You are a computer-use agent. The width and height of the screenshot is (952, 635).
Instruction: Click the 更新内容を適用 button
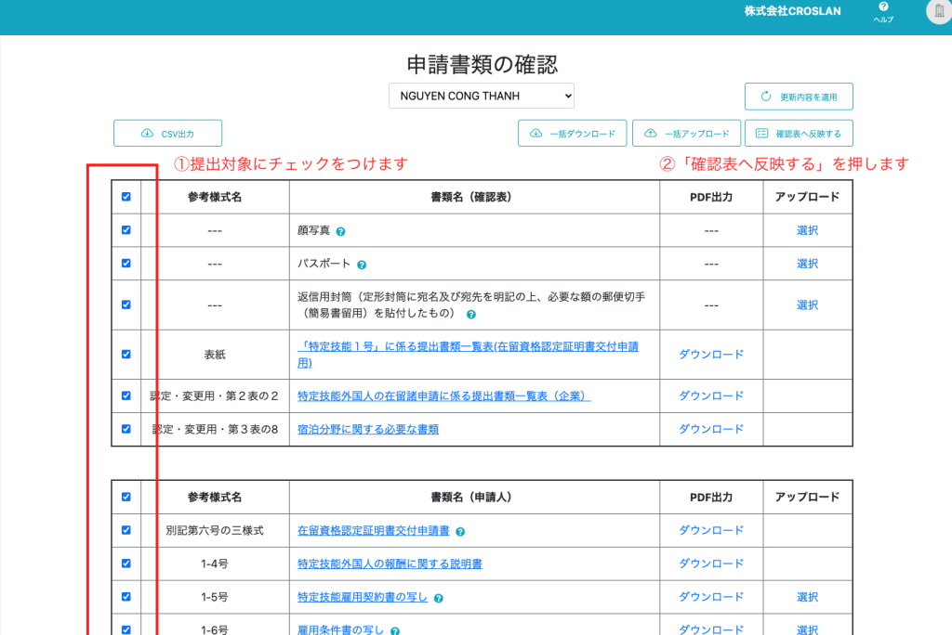click(799, 97)
